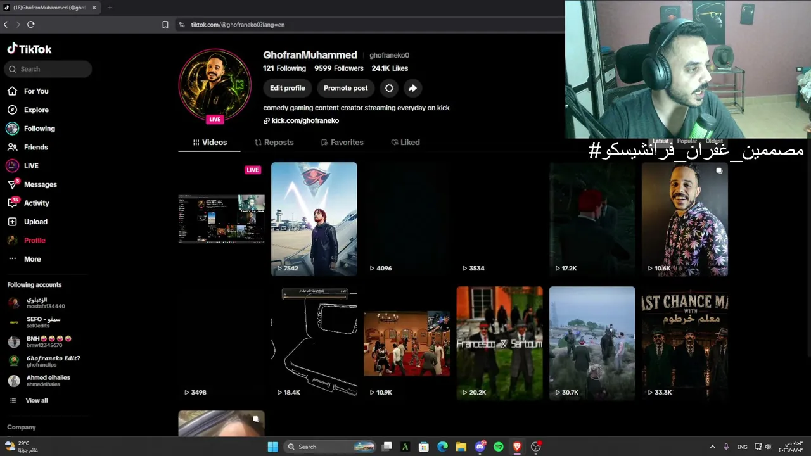Click the Promote post button
The height and width of the screenshot is (456, 811).
pyautogui.click(x=346, y=88)
